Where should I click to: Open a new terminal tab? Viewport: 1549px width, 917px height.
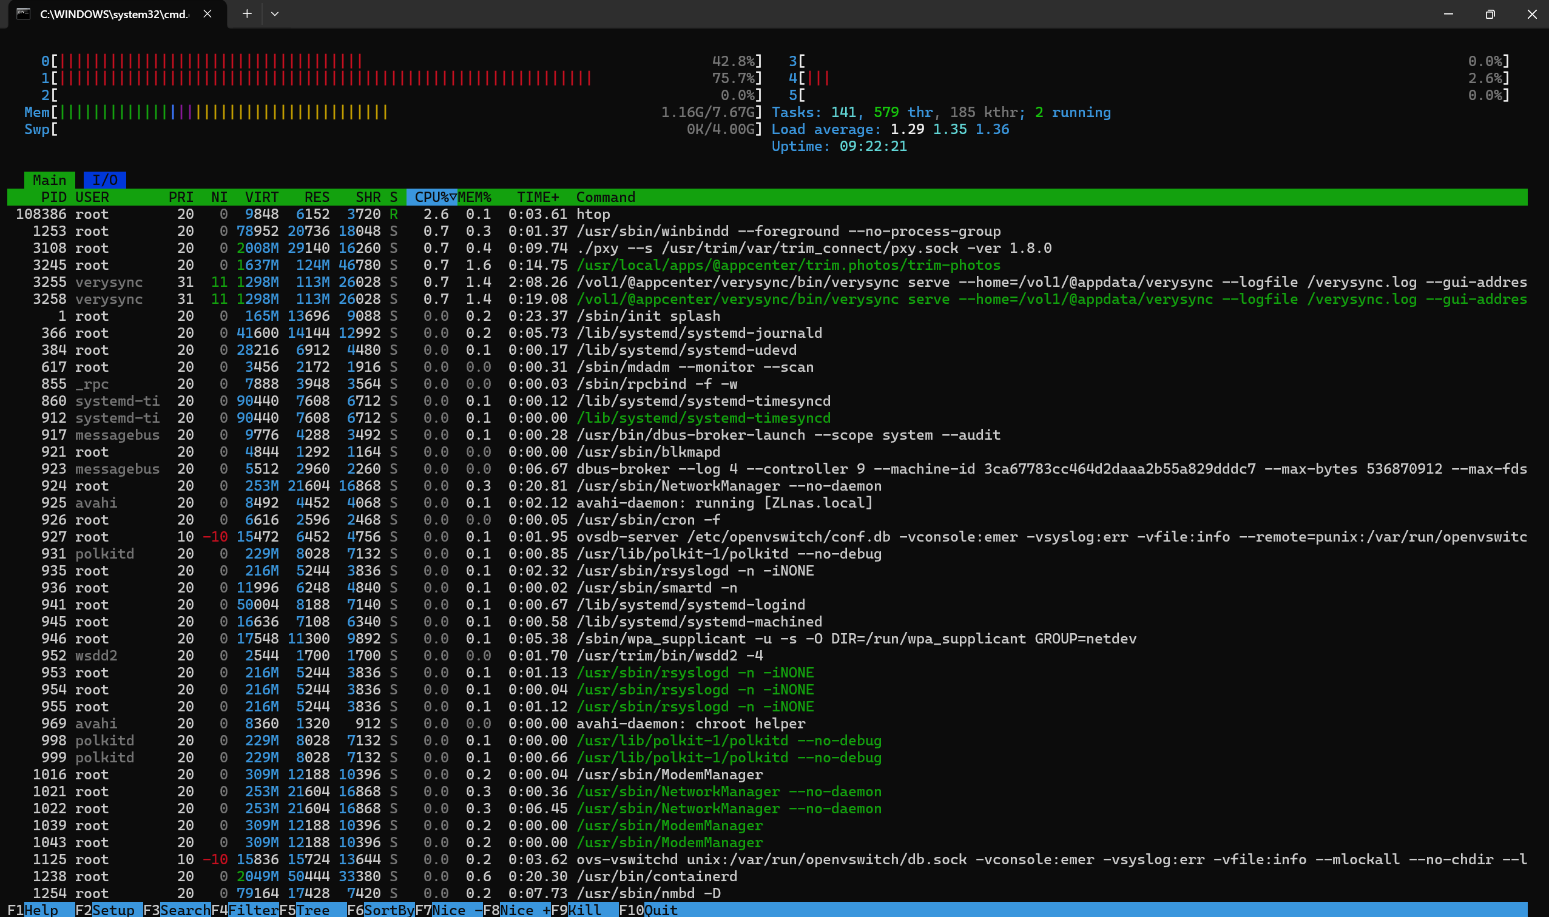click(x=246, y=13)
